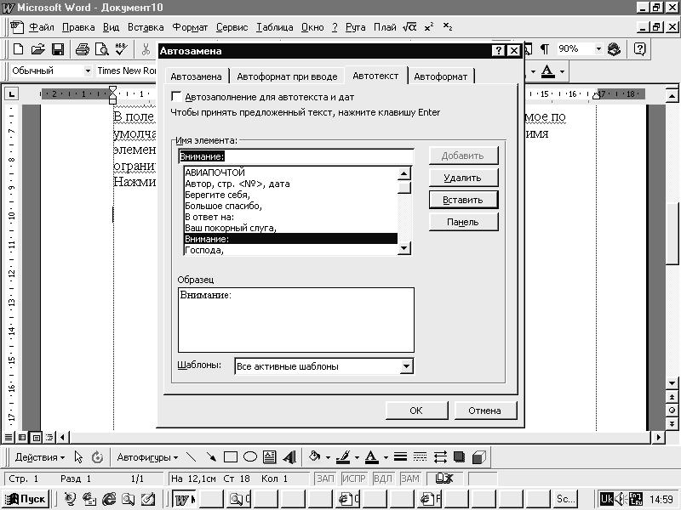Open the Файл menu
681x510 pixels.
(x=41, y=27)
